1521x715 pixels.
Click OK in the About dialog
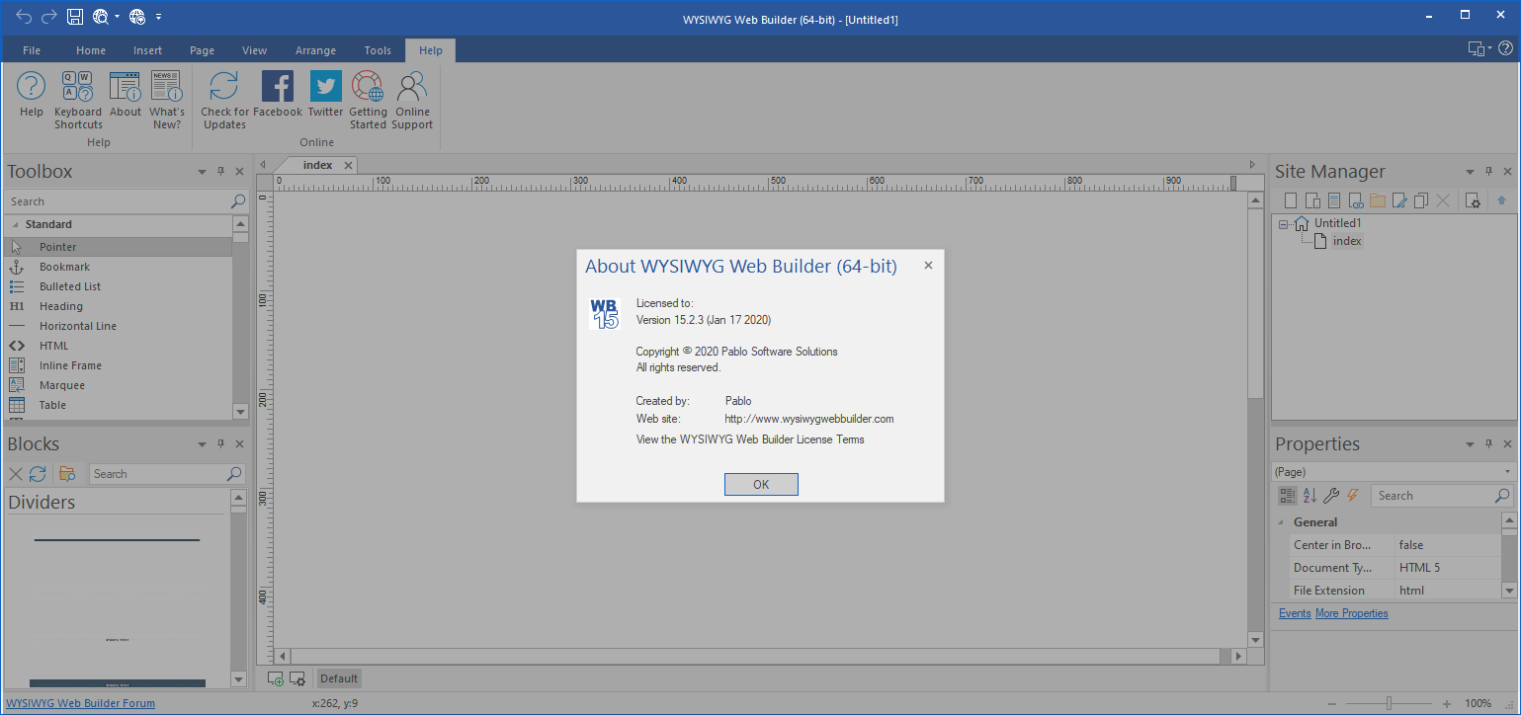[x=761, y=484]
